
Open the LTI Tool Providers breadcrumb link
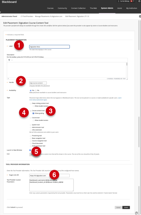pos(27,16)
